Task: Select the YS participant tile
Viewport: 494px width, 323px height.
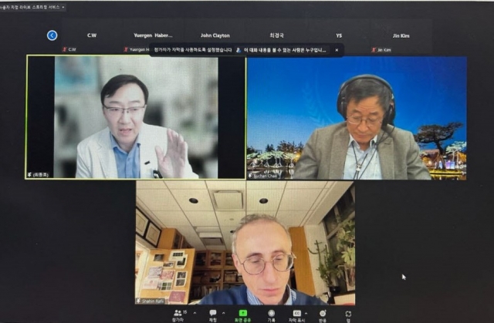Action: click(339, 35)
